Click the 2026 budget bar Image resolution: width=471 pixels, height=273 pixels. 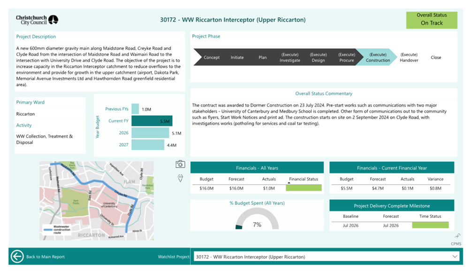pyautogui.click(x=150, y=133)
